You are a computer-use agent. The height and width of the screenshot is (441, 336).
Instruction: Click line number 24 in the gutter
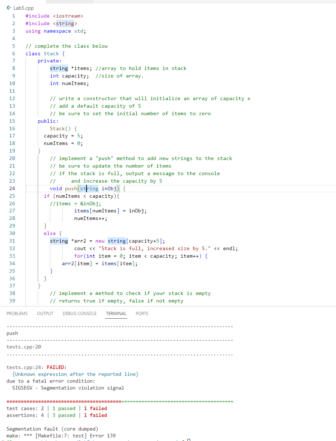pyautogui.click(x=12, y=188)
